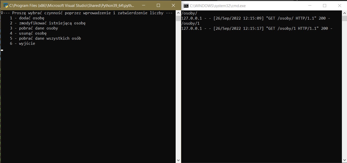
Task: Click the GET /osoby/1 log entry
Action: click(x=257, y=28)
